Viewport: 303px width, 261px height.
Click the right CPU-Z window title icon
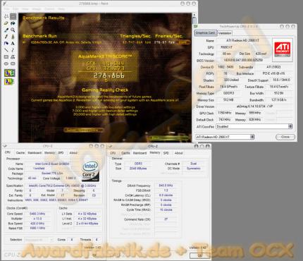tap(110, 146)
